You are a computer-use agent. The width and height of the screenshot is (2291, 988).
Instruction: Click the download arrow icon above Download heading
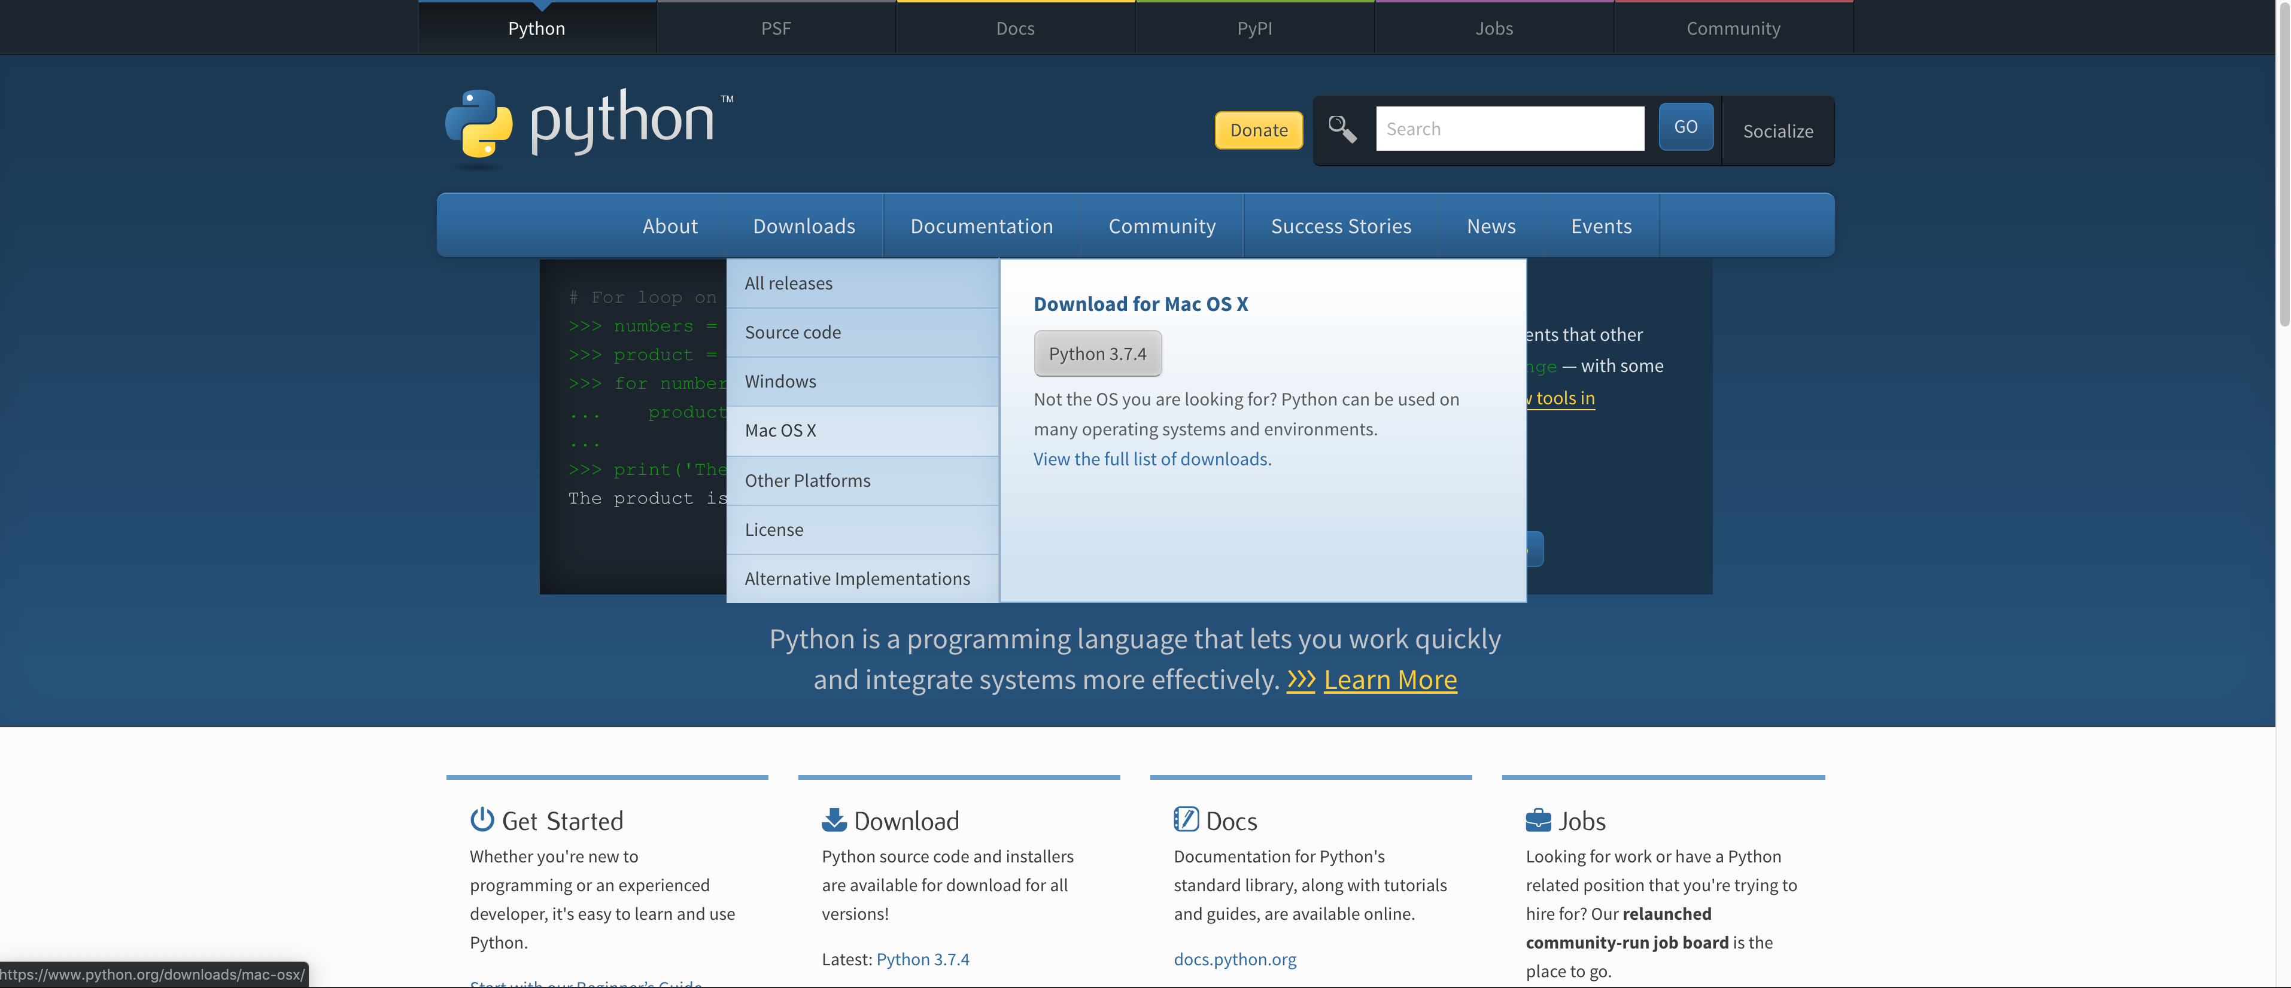click(x=833, y=819)
